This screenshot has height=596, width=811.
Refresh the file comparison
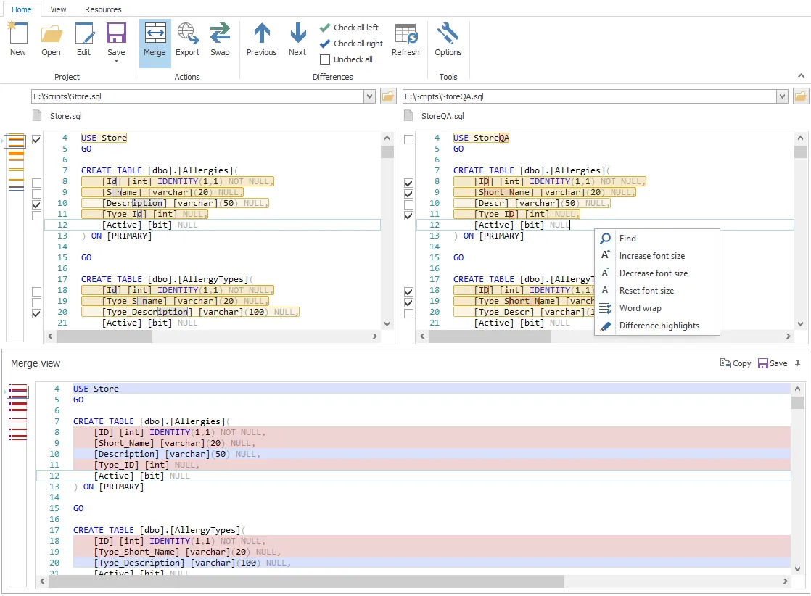click(x=405, y=40)
